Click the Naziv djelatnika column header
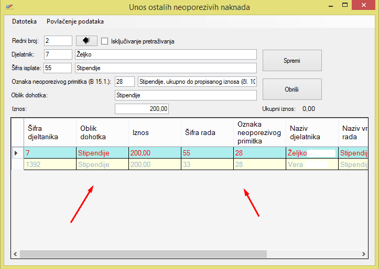Viewport: 379px width, 269px height. tap(312, 133)
